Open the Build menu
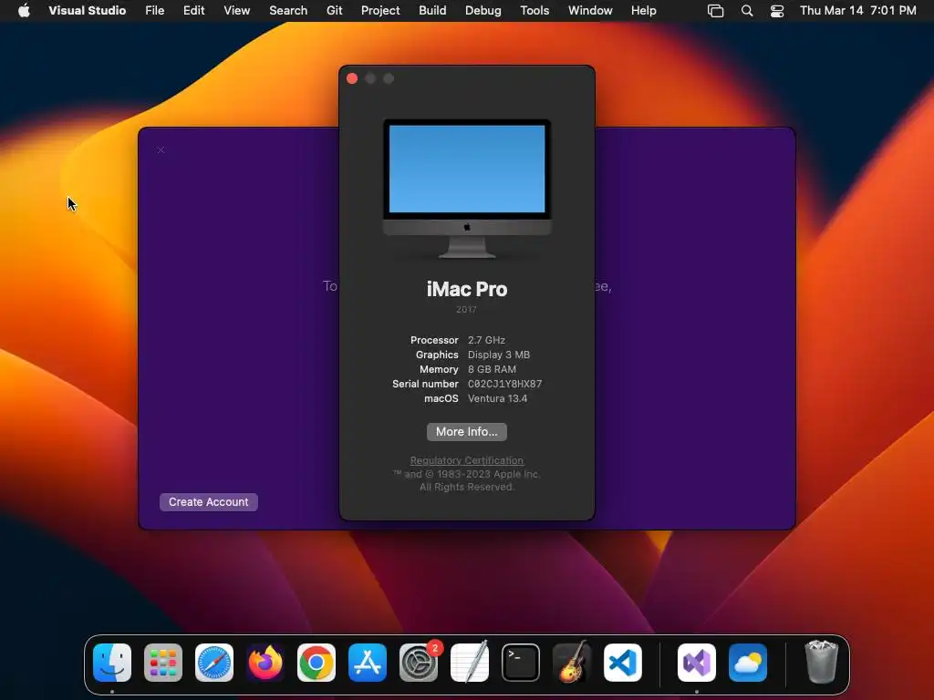The height and width of the screenshot is (700, 934). point(432,10)
